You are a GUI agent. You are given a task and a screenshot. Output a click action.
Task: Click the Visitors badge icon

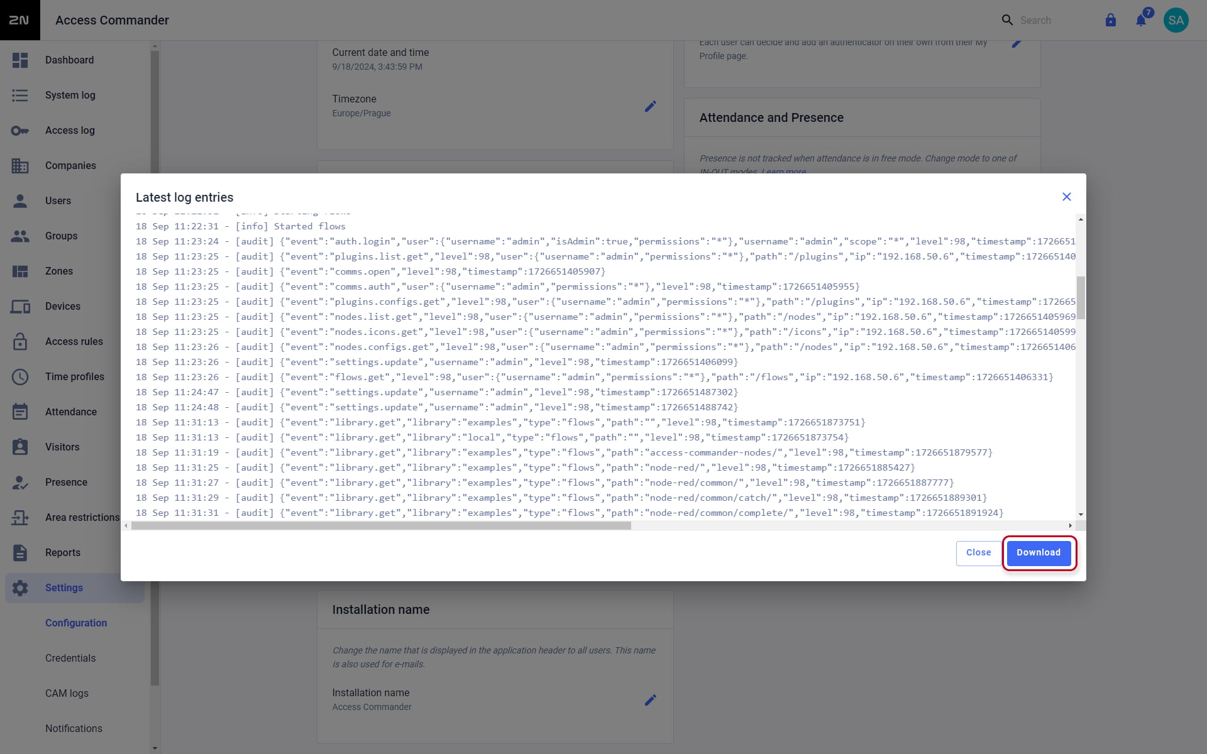tap(20, 447)
